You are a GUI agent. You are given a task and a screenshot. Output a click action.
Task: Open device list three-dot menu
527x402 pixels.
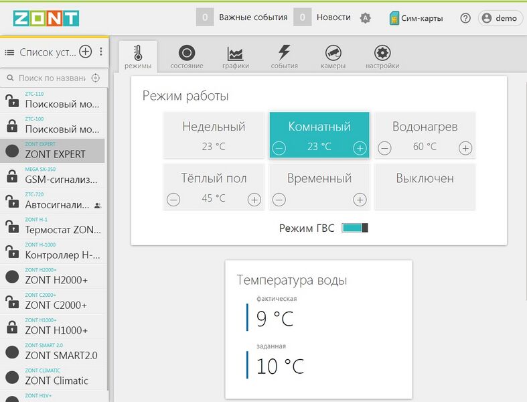tap(101, 52)
